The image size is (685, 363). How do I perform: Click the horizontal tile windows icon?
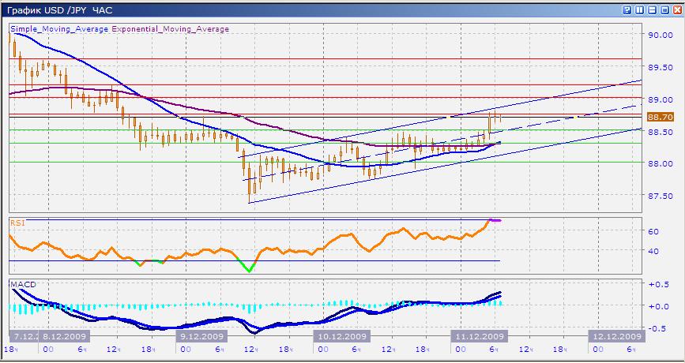(651, 9)
